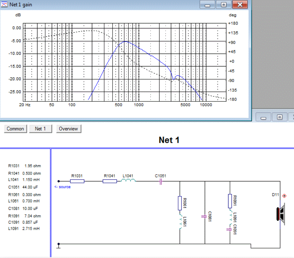
Task: Select resistor R1041 in the schematic
Action: pyautogui.click(x=110, y=181)
